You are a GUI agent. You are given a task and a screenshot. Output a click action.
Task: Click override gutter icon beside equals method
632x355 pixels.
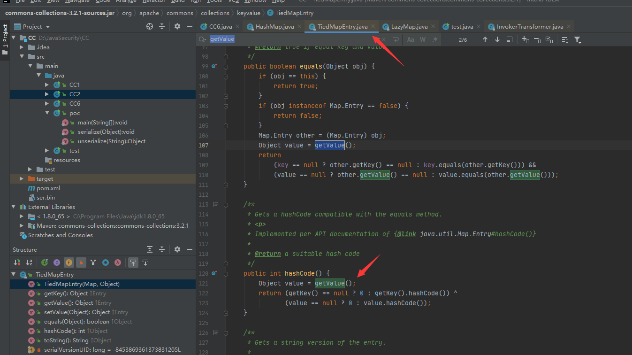[x=214, y=67]
